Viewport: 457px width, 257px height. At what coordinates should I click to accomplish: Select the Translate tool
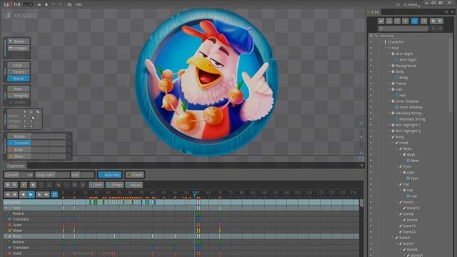(x=19, y=143)
